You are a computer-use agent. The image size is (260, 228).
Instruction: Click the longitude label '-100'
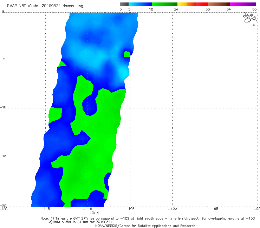pos(172,209)
